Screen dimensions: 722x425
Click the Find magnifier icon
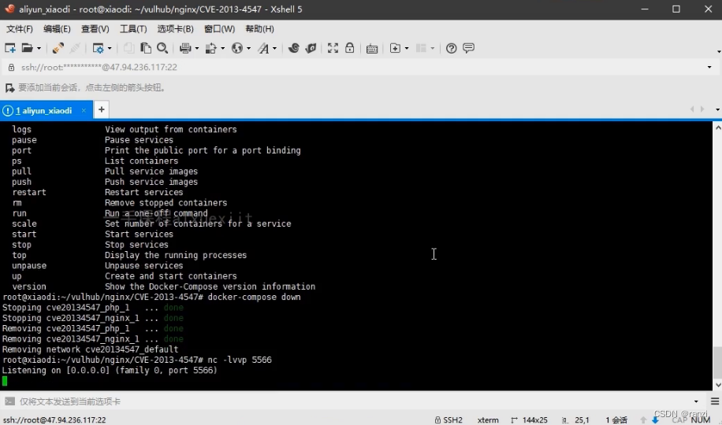click(x=162, y=48)
